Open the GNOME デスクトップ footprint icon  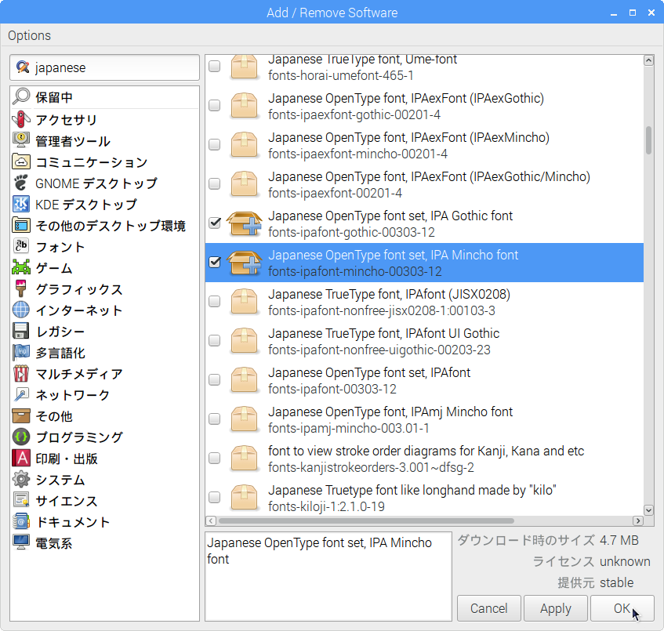[21, 183]
